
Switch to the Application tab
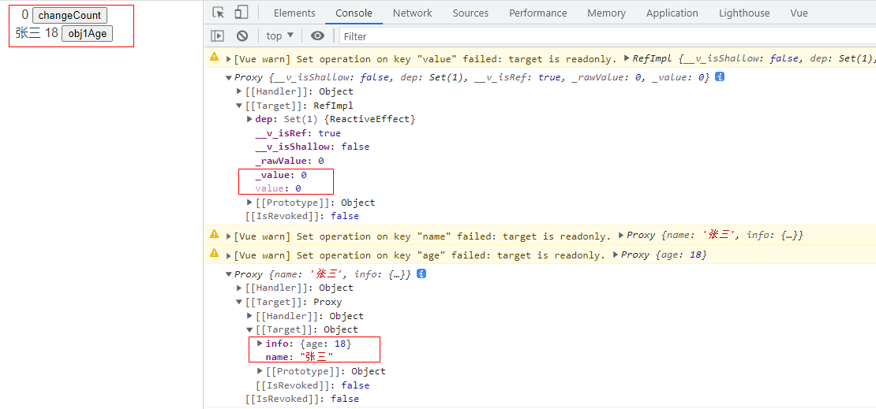pyautogui.click(x=672, y=13)
